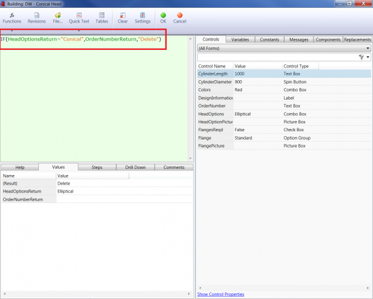Click the red Cancel button
Viewport: 373px width, 299px height.
[x=180, y=18]
